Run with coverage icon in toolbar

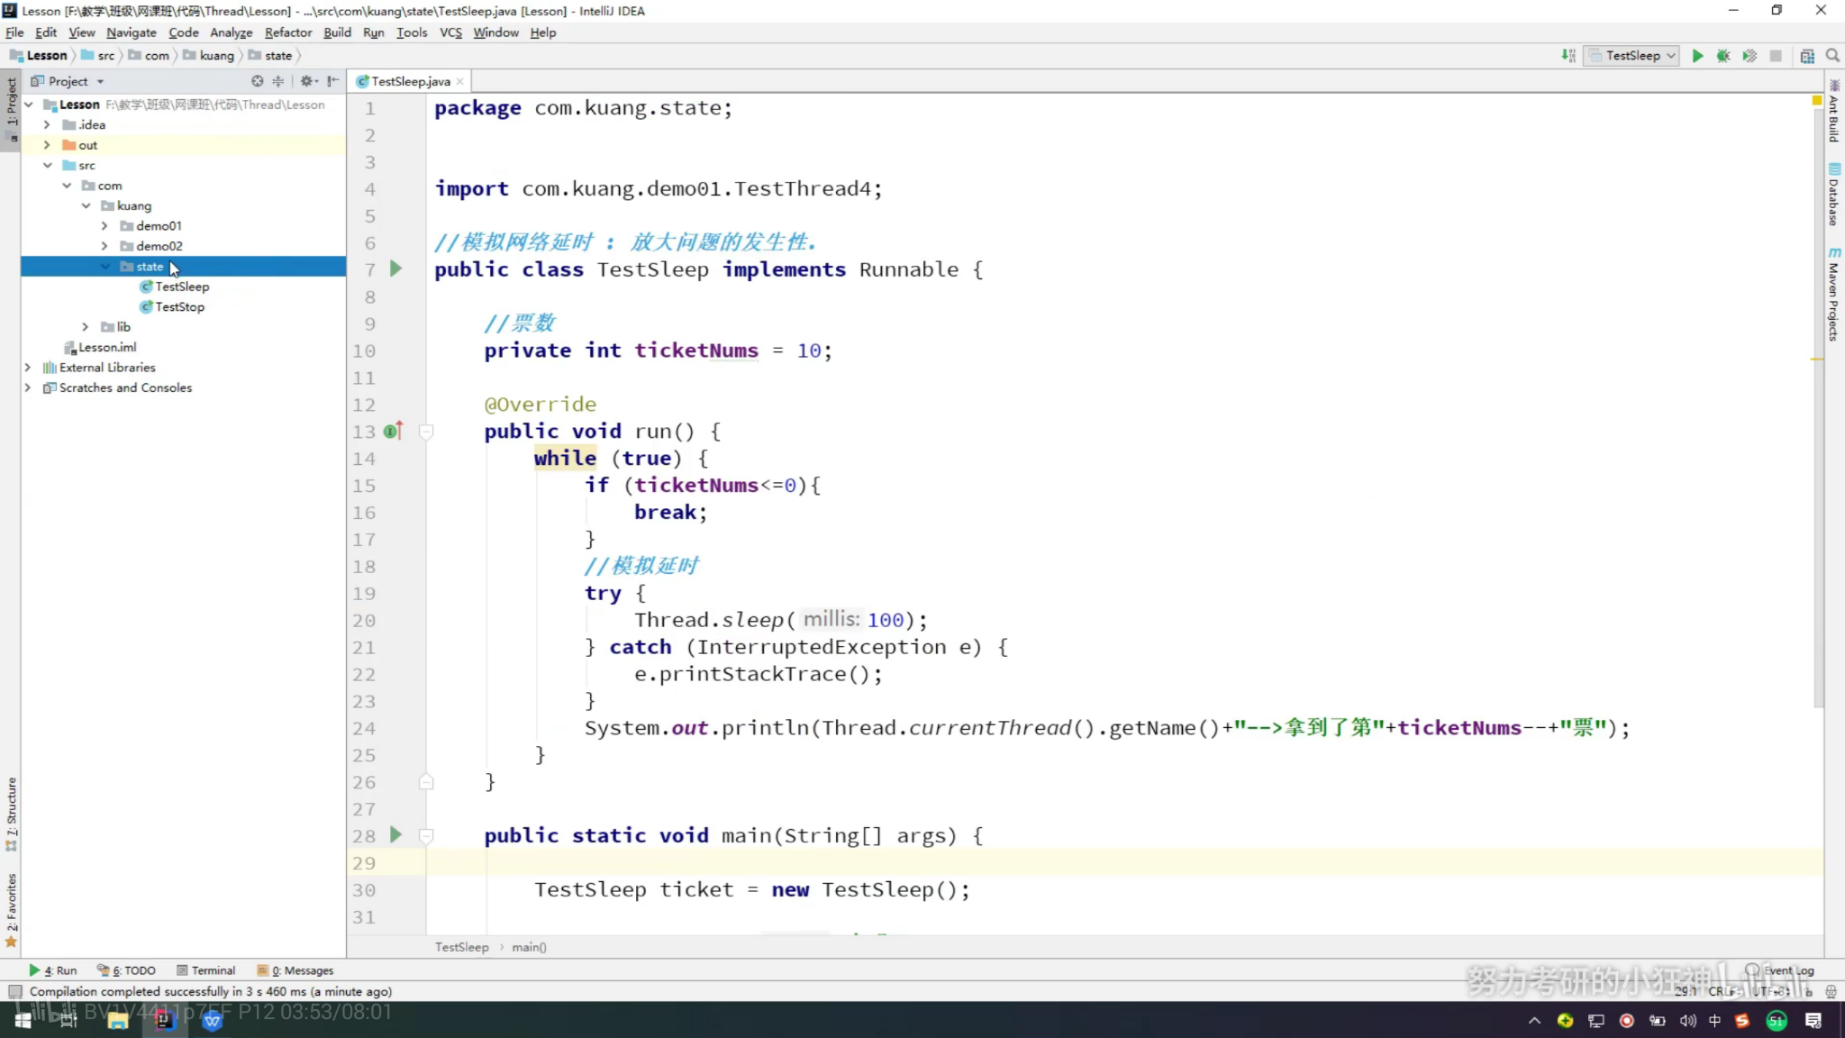[x=1750, y=56]
